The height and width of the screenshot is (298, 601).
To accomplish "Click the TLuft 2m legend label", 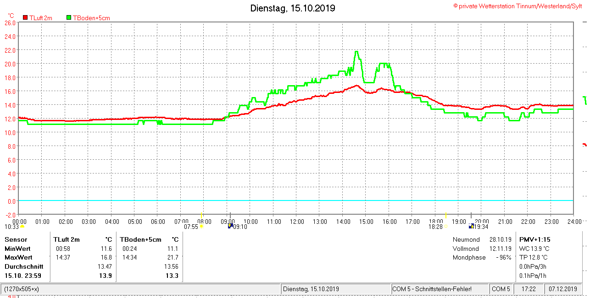I will point(41,18).
